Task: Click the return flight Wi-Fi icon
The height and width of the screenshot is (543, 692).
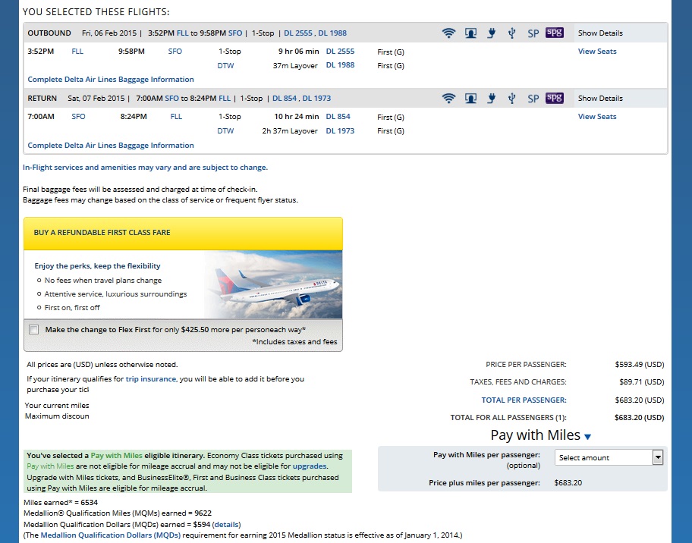Action: [448, 99]
